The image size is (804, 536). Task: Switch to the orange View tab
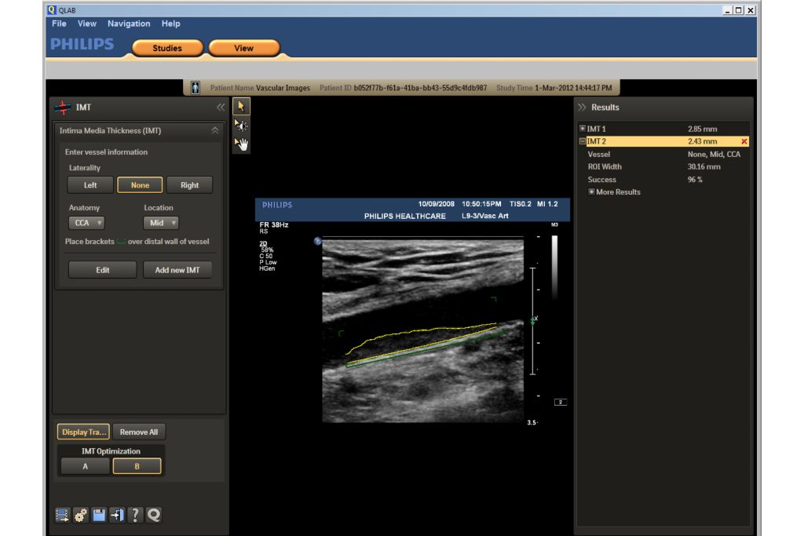(x=244, y=48)
